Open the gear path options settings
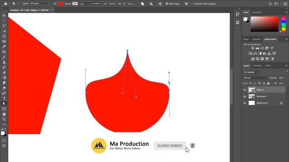Viewport: 289px width, 162px height. pos(186,4)
